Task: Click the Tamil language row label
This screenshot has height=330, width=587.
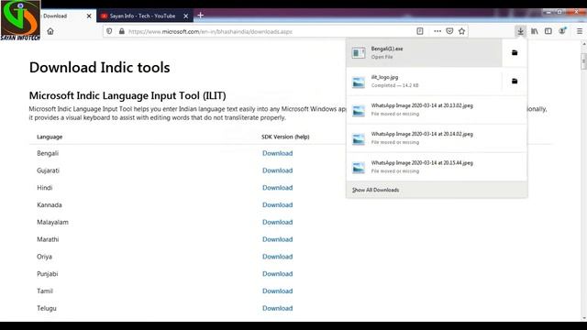Action: (45, 291)
